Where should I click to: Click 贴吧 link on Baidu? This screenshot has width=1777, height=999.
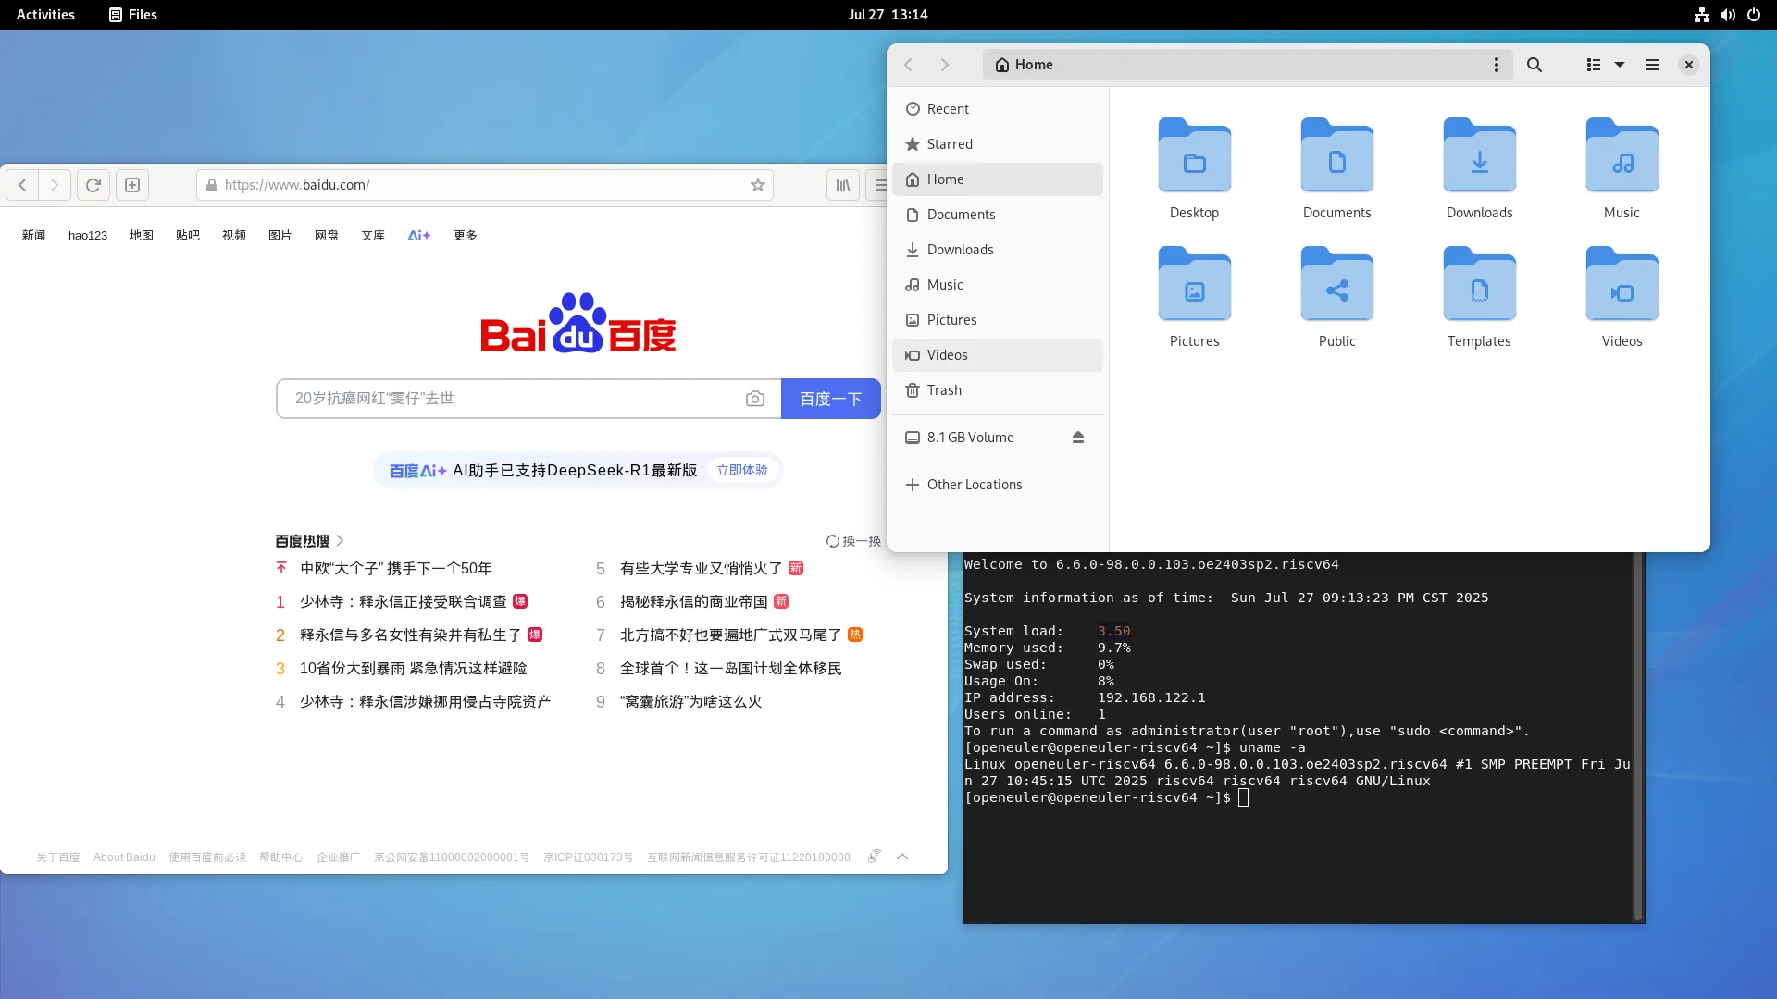pyautogui.click(x=188, y=236)
